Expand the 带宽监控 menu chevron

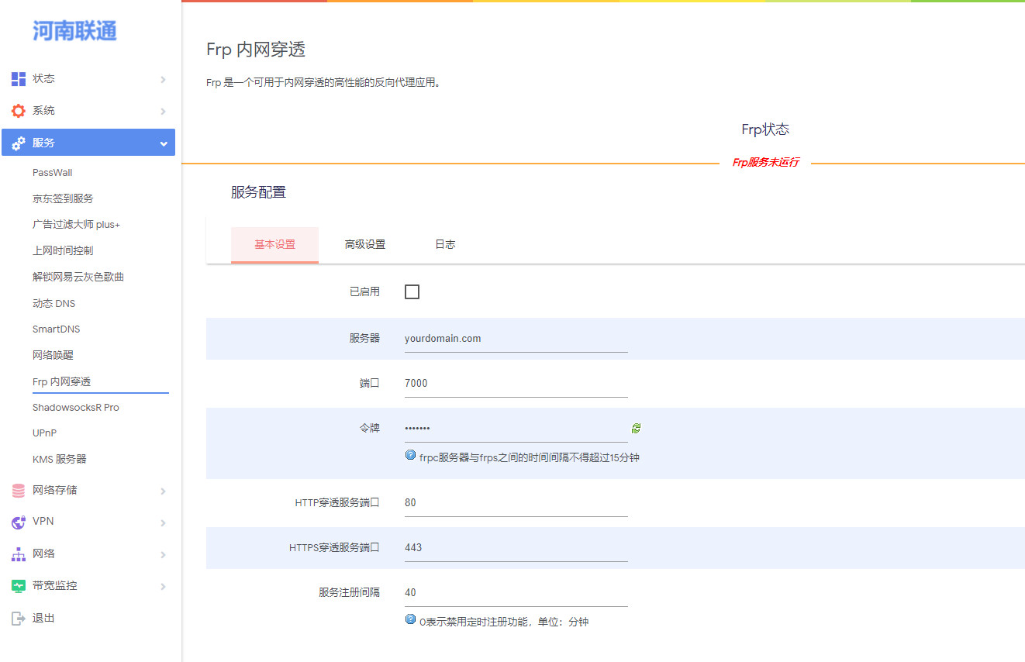pos(163,587)
